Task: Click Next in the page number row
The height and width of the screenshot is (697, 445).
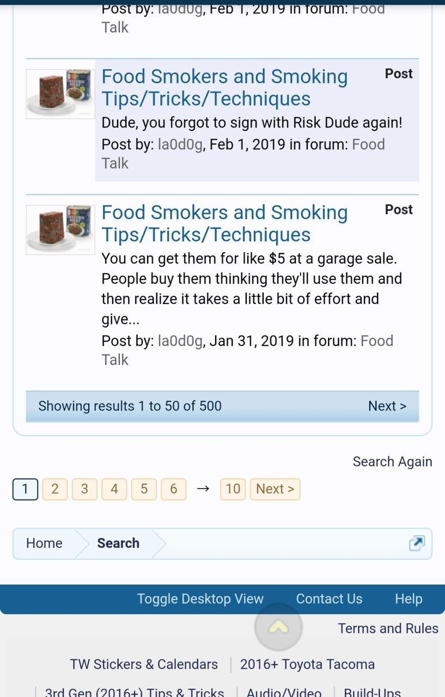Action: tap(275, 489)
